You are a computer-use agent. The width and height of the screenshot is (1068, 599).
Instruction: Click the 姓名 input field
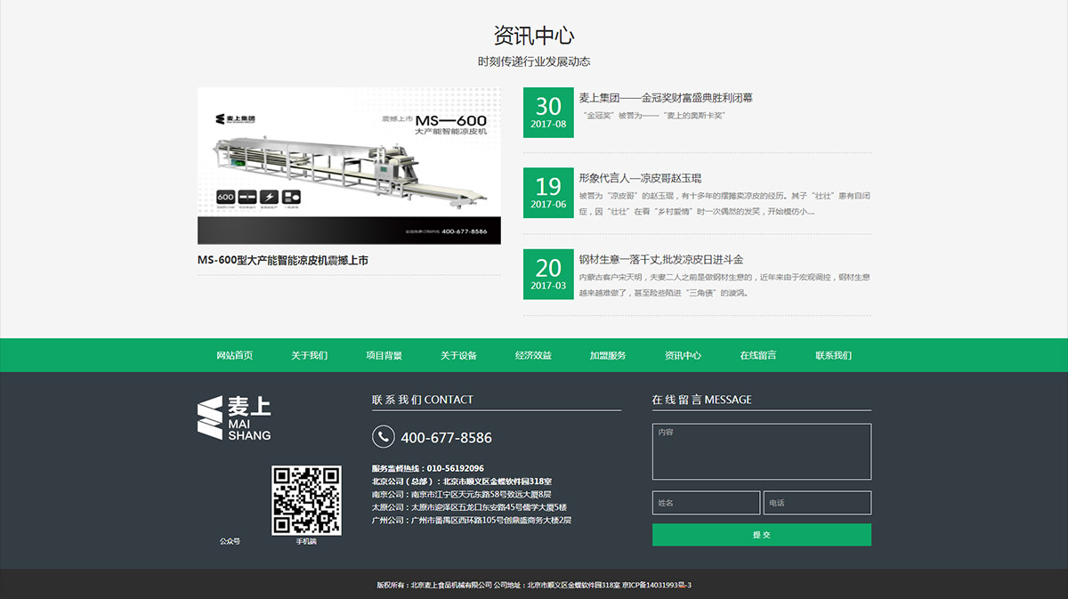[707, 503]
